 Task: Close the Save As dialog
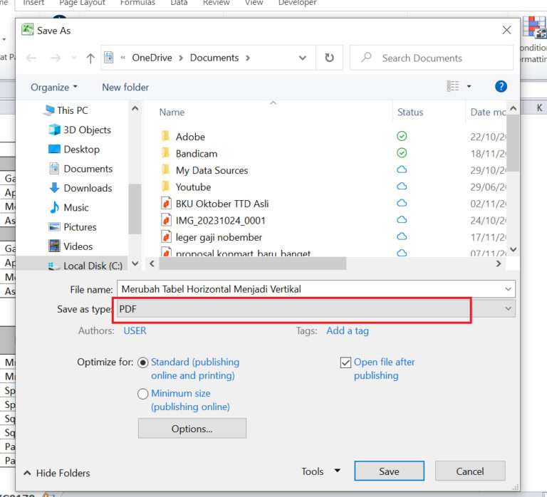pyautogui.click(x=506, y=30)
